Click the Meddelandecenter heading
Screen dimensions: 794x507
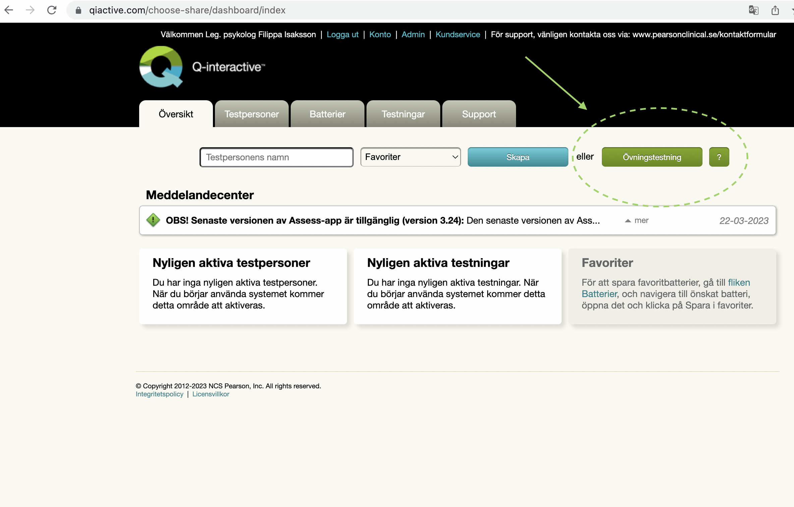coord(200,195)
